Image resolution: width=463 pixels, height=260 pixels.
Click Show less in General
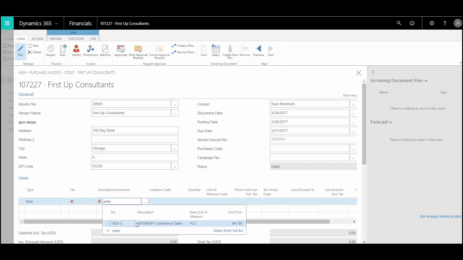pos(349,95)
